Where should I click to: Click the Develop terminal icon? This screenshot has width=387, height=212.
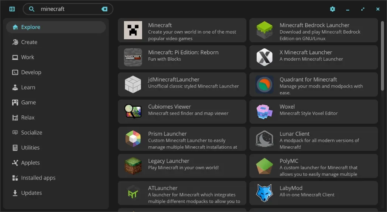click(x=15, y=72)
